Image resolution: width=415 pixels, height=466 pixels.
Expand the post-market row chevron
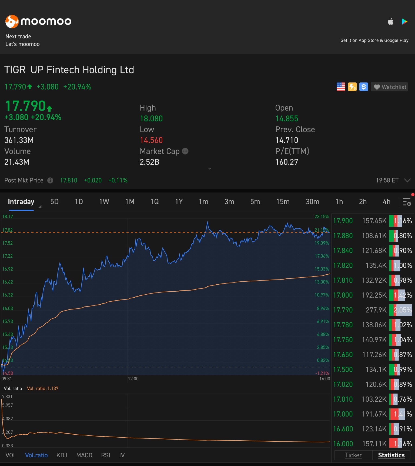tap(407, 180)
